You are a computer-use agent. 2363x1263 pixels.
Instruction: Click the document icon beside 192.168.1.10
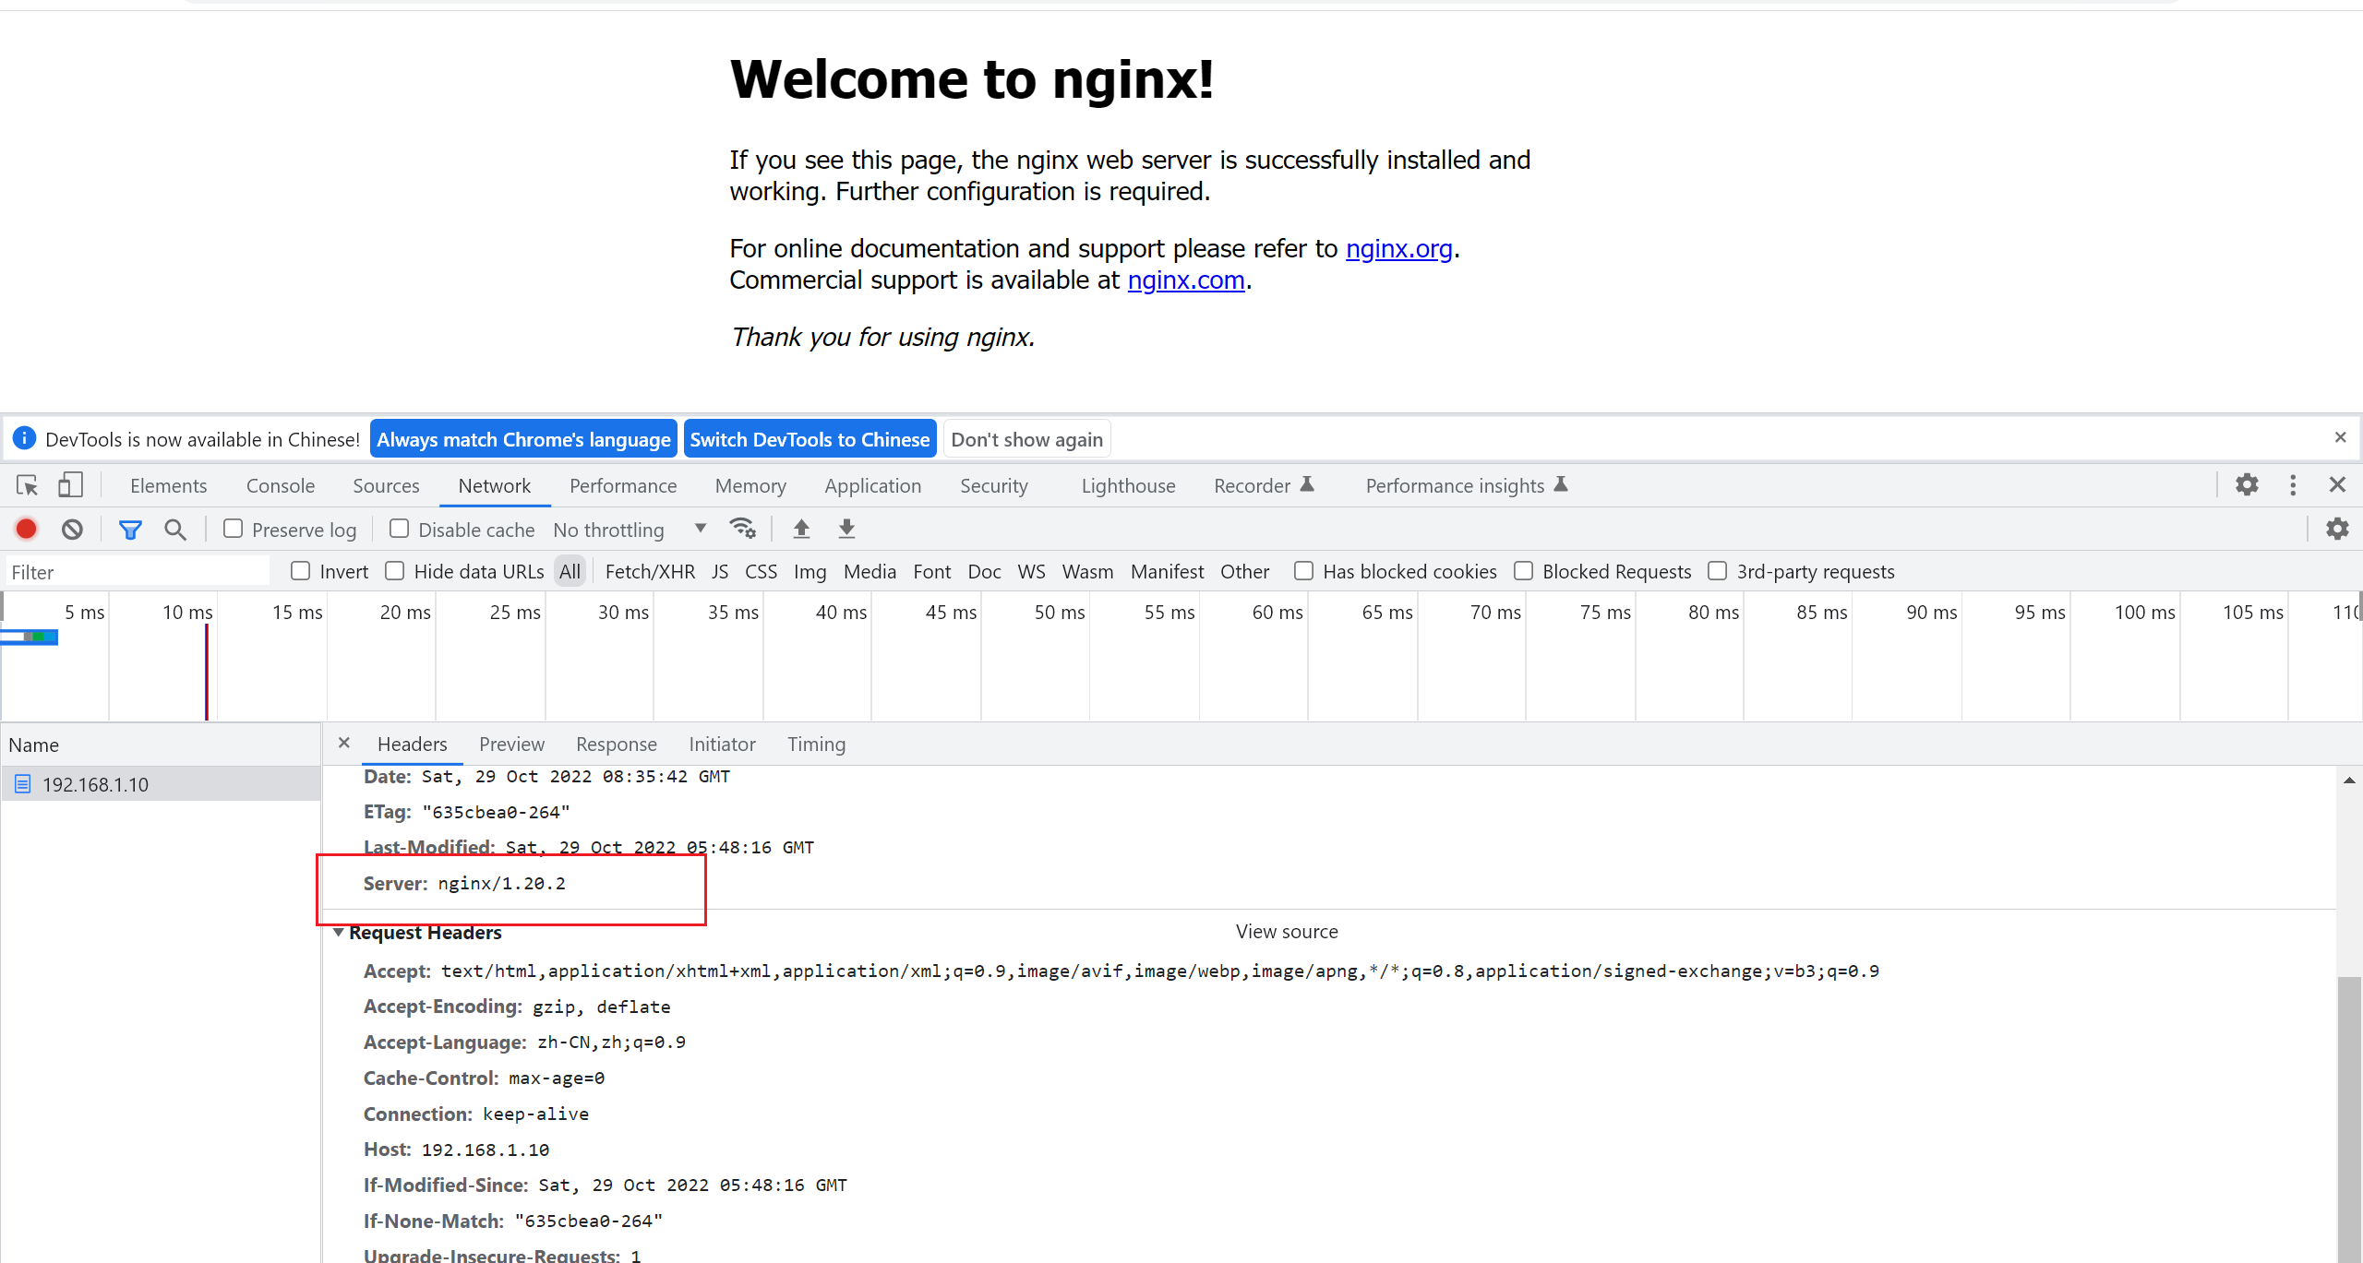(23, 784)
